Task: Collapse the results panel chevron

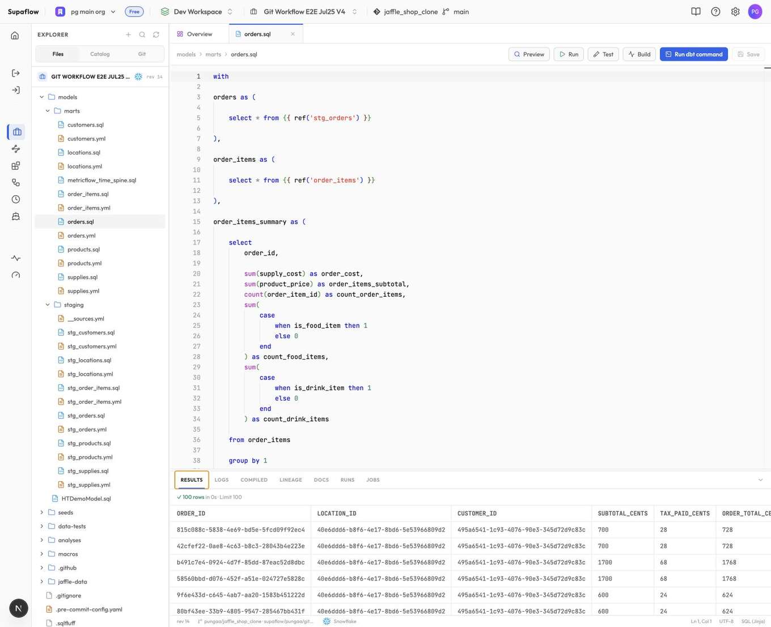Action: 760,480
